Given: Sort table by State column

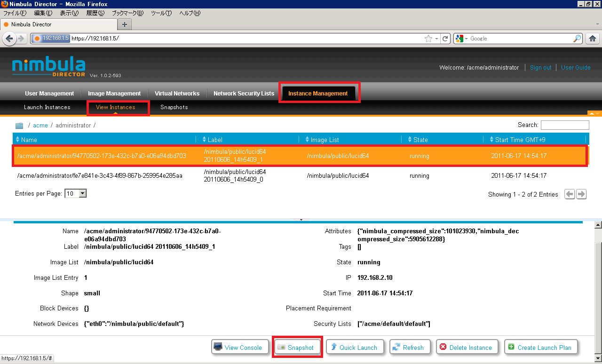Looking at the screenshot, I should pyautogui.click(x=420, y=140).
